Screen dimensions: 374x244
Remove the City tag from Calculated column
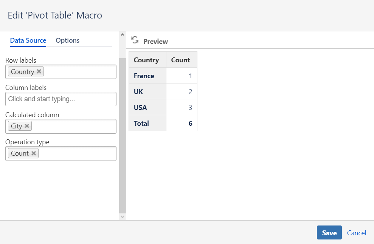click(x=27, y=126)
